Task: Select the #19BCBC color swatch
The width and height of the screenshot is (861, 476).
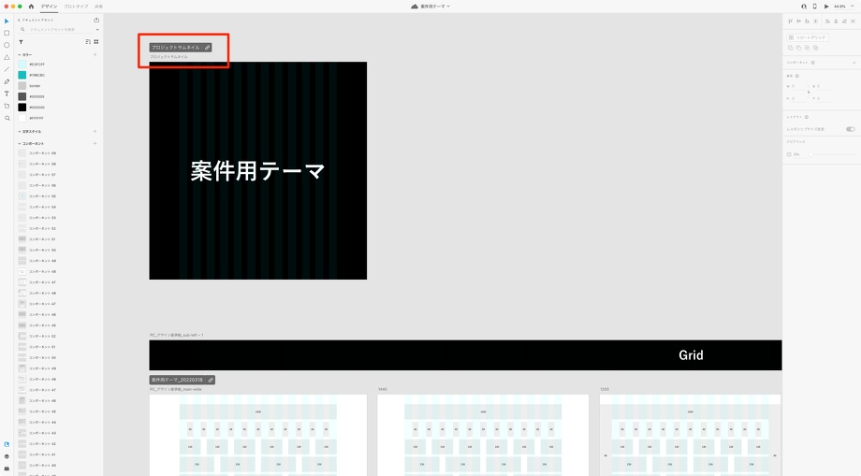Action: click(x=22, y=75)
